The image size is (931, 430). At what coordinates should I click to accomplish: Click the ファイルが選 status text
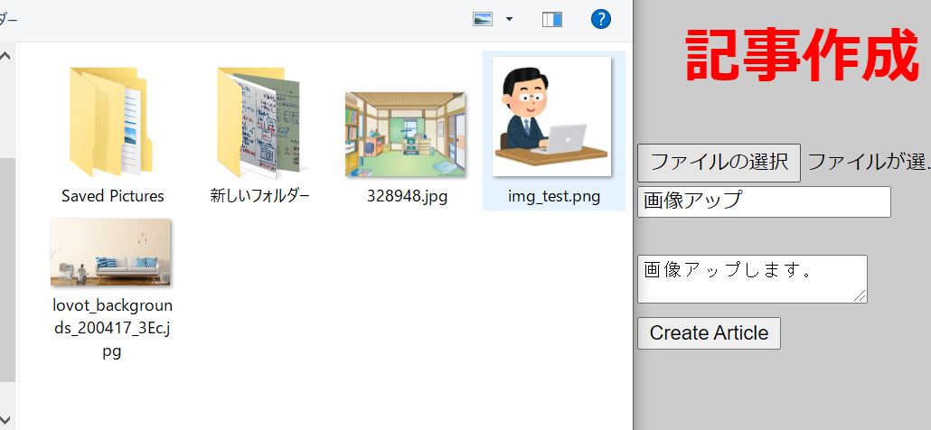pyautogui.click(x=869, y=162)
